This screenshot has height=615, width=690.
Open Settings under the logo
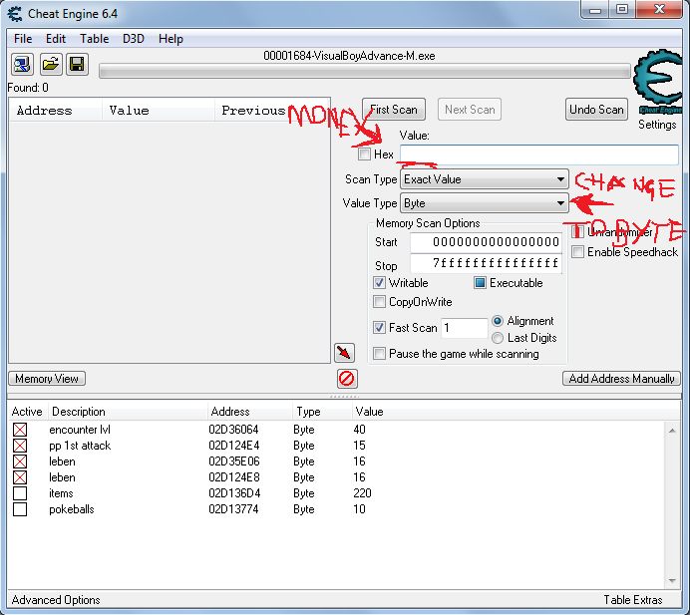pos(657,125)
